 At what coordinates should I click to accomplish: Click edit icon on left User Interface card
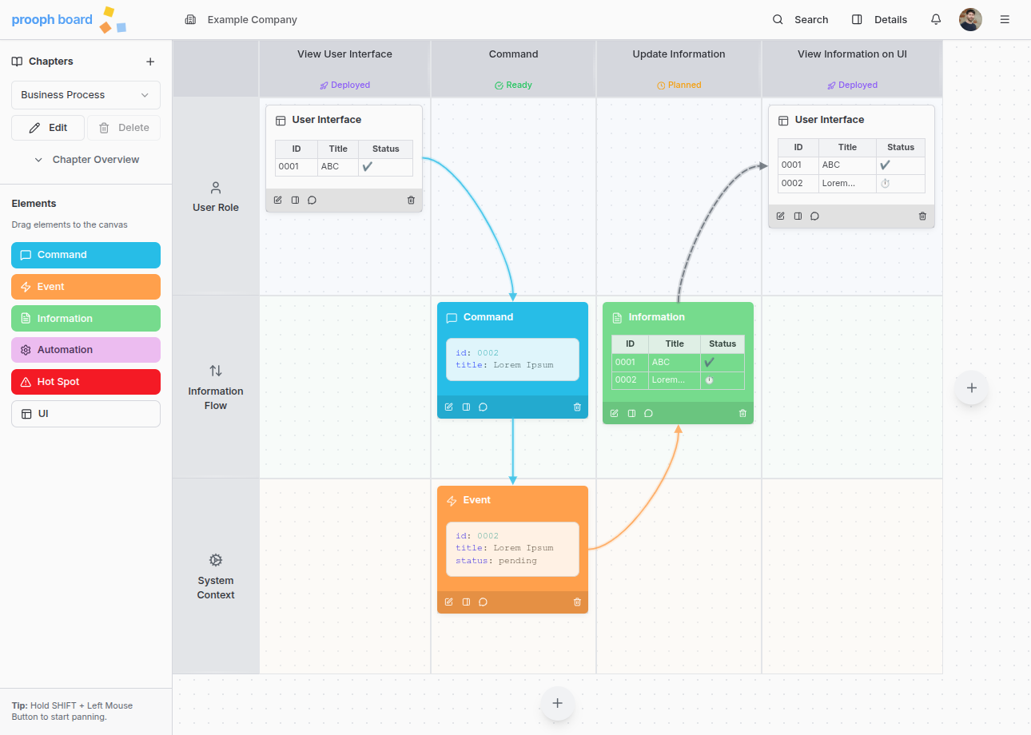click(277, 201)
